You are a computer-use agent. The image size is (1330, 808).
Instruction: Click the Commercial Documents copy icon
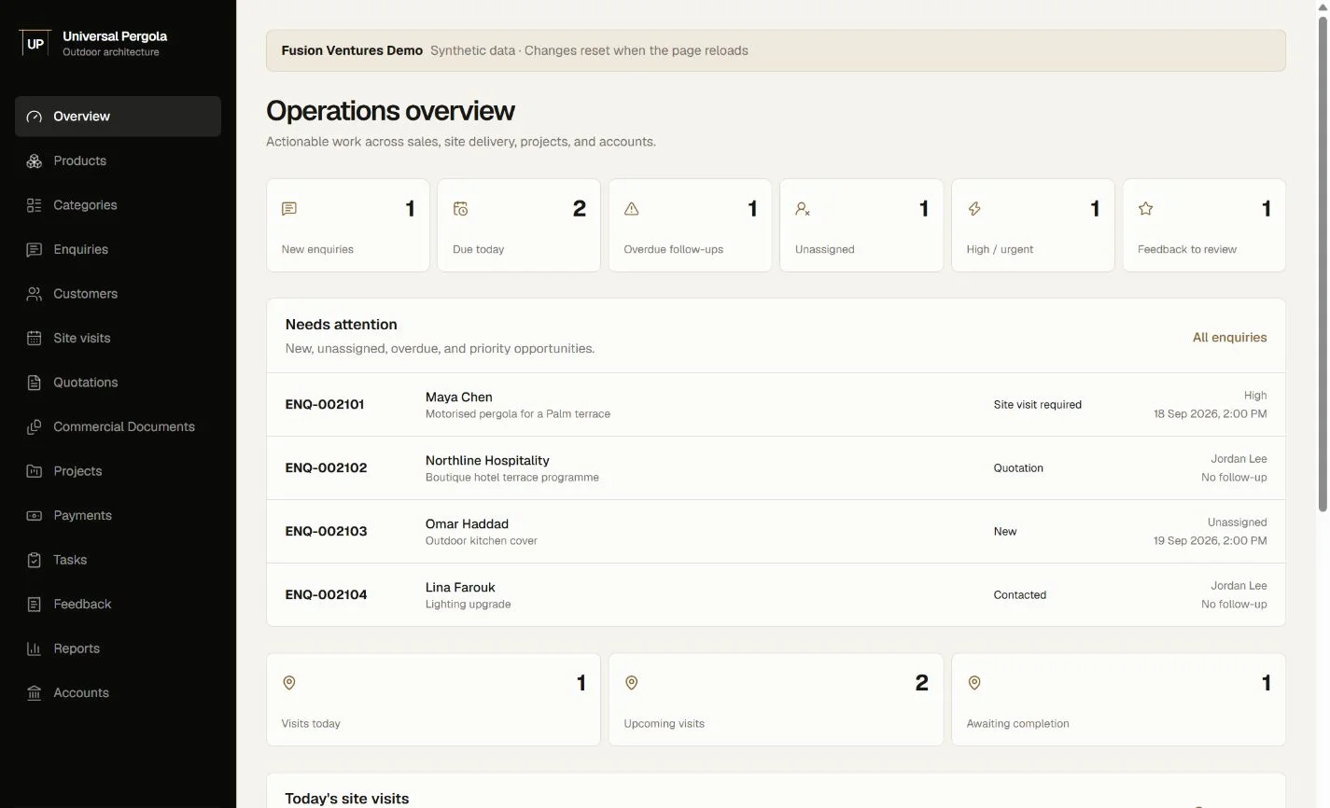point(35,426)
